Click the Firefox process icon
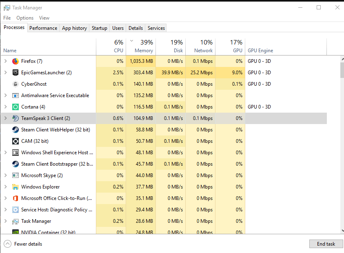This screenshot has height=253, width=344. tap(16, 61)
